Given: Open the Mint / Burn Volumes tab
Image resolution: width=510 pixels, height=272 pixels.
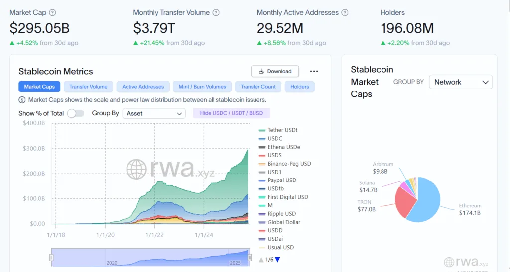Looking at the screenshot, I should point(202,87).
